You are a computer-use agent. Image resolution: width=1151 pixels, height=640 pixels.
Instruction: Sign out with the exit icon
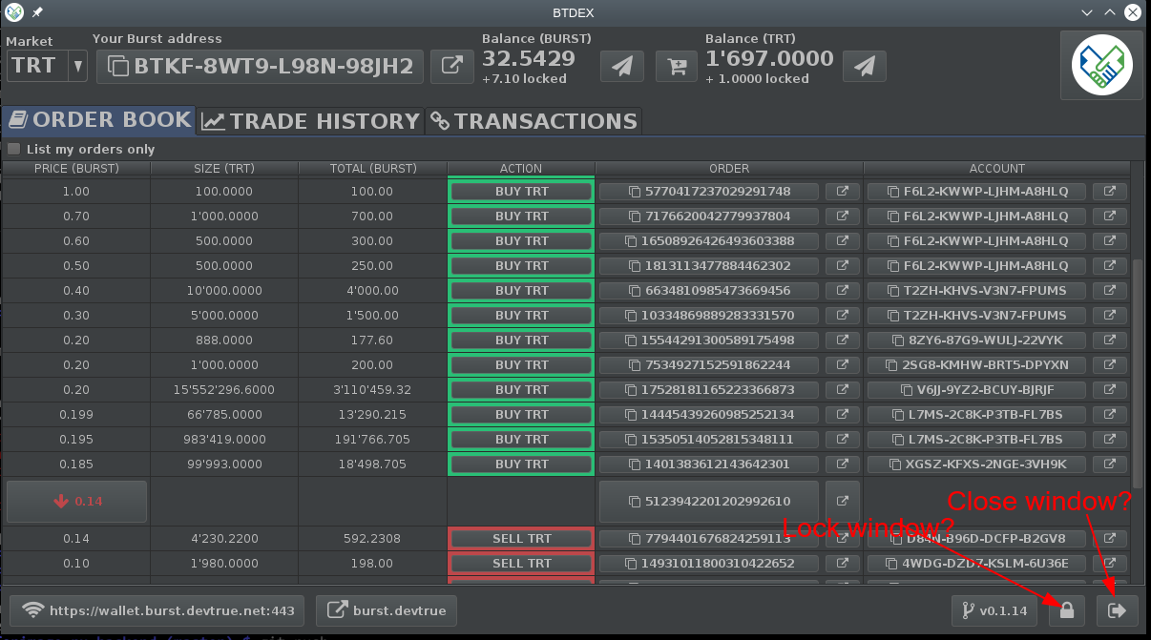(x=1118, y=610)
